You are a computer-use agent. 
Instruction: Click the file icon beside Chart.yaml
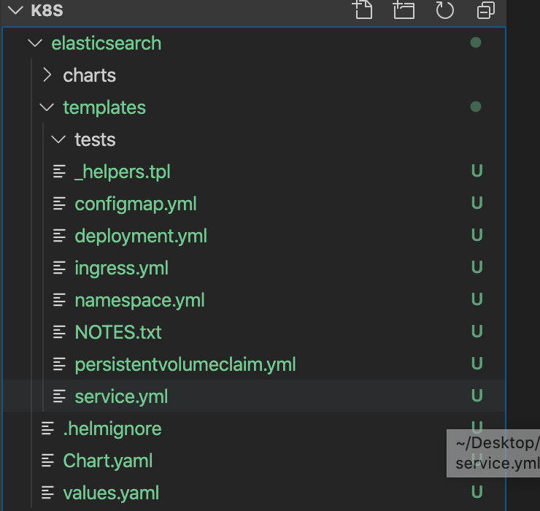pos(48,461)
